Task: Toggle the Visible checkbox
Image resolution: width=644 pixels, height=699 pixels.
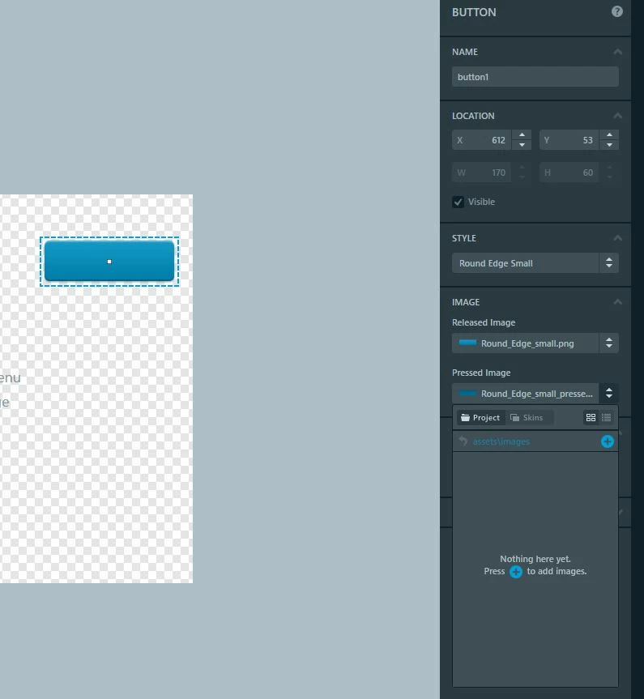Action: point(458,202)
